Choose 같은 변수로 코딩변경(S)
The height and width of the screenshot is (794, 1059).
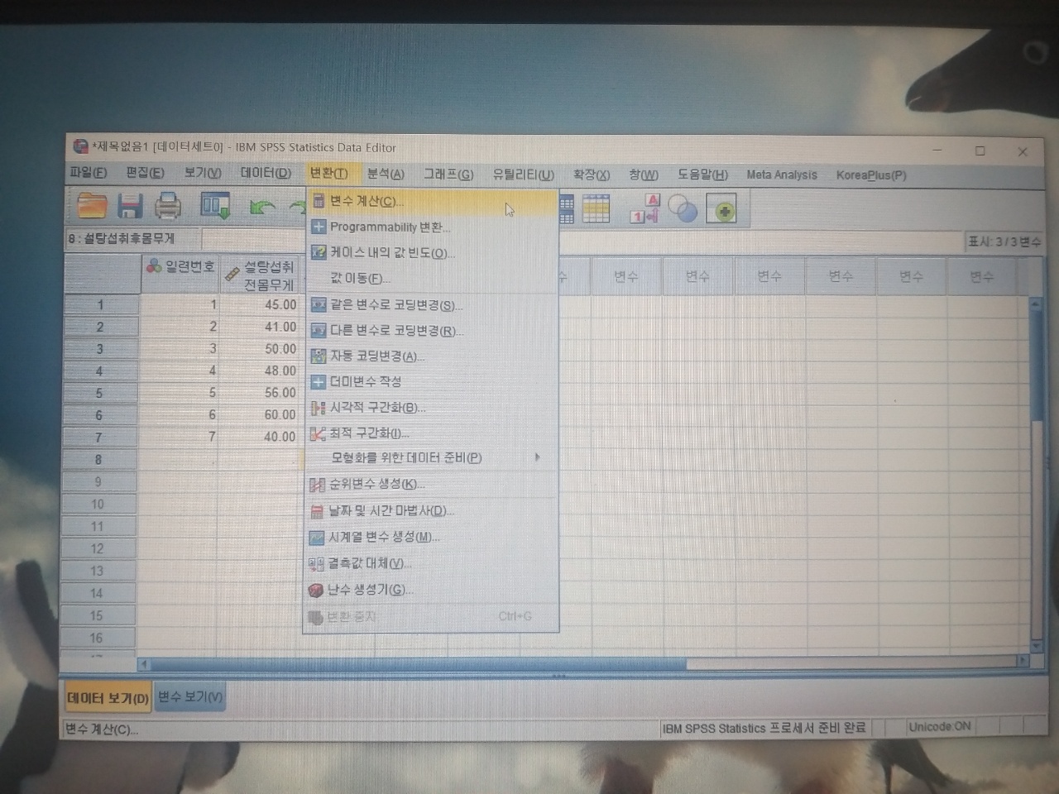coord(431,304)
